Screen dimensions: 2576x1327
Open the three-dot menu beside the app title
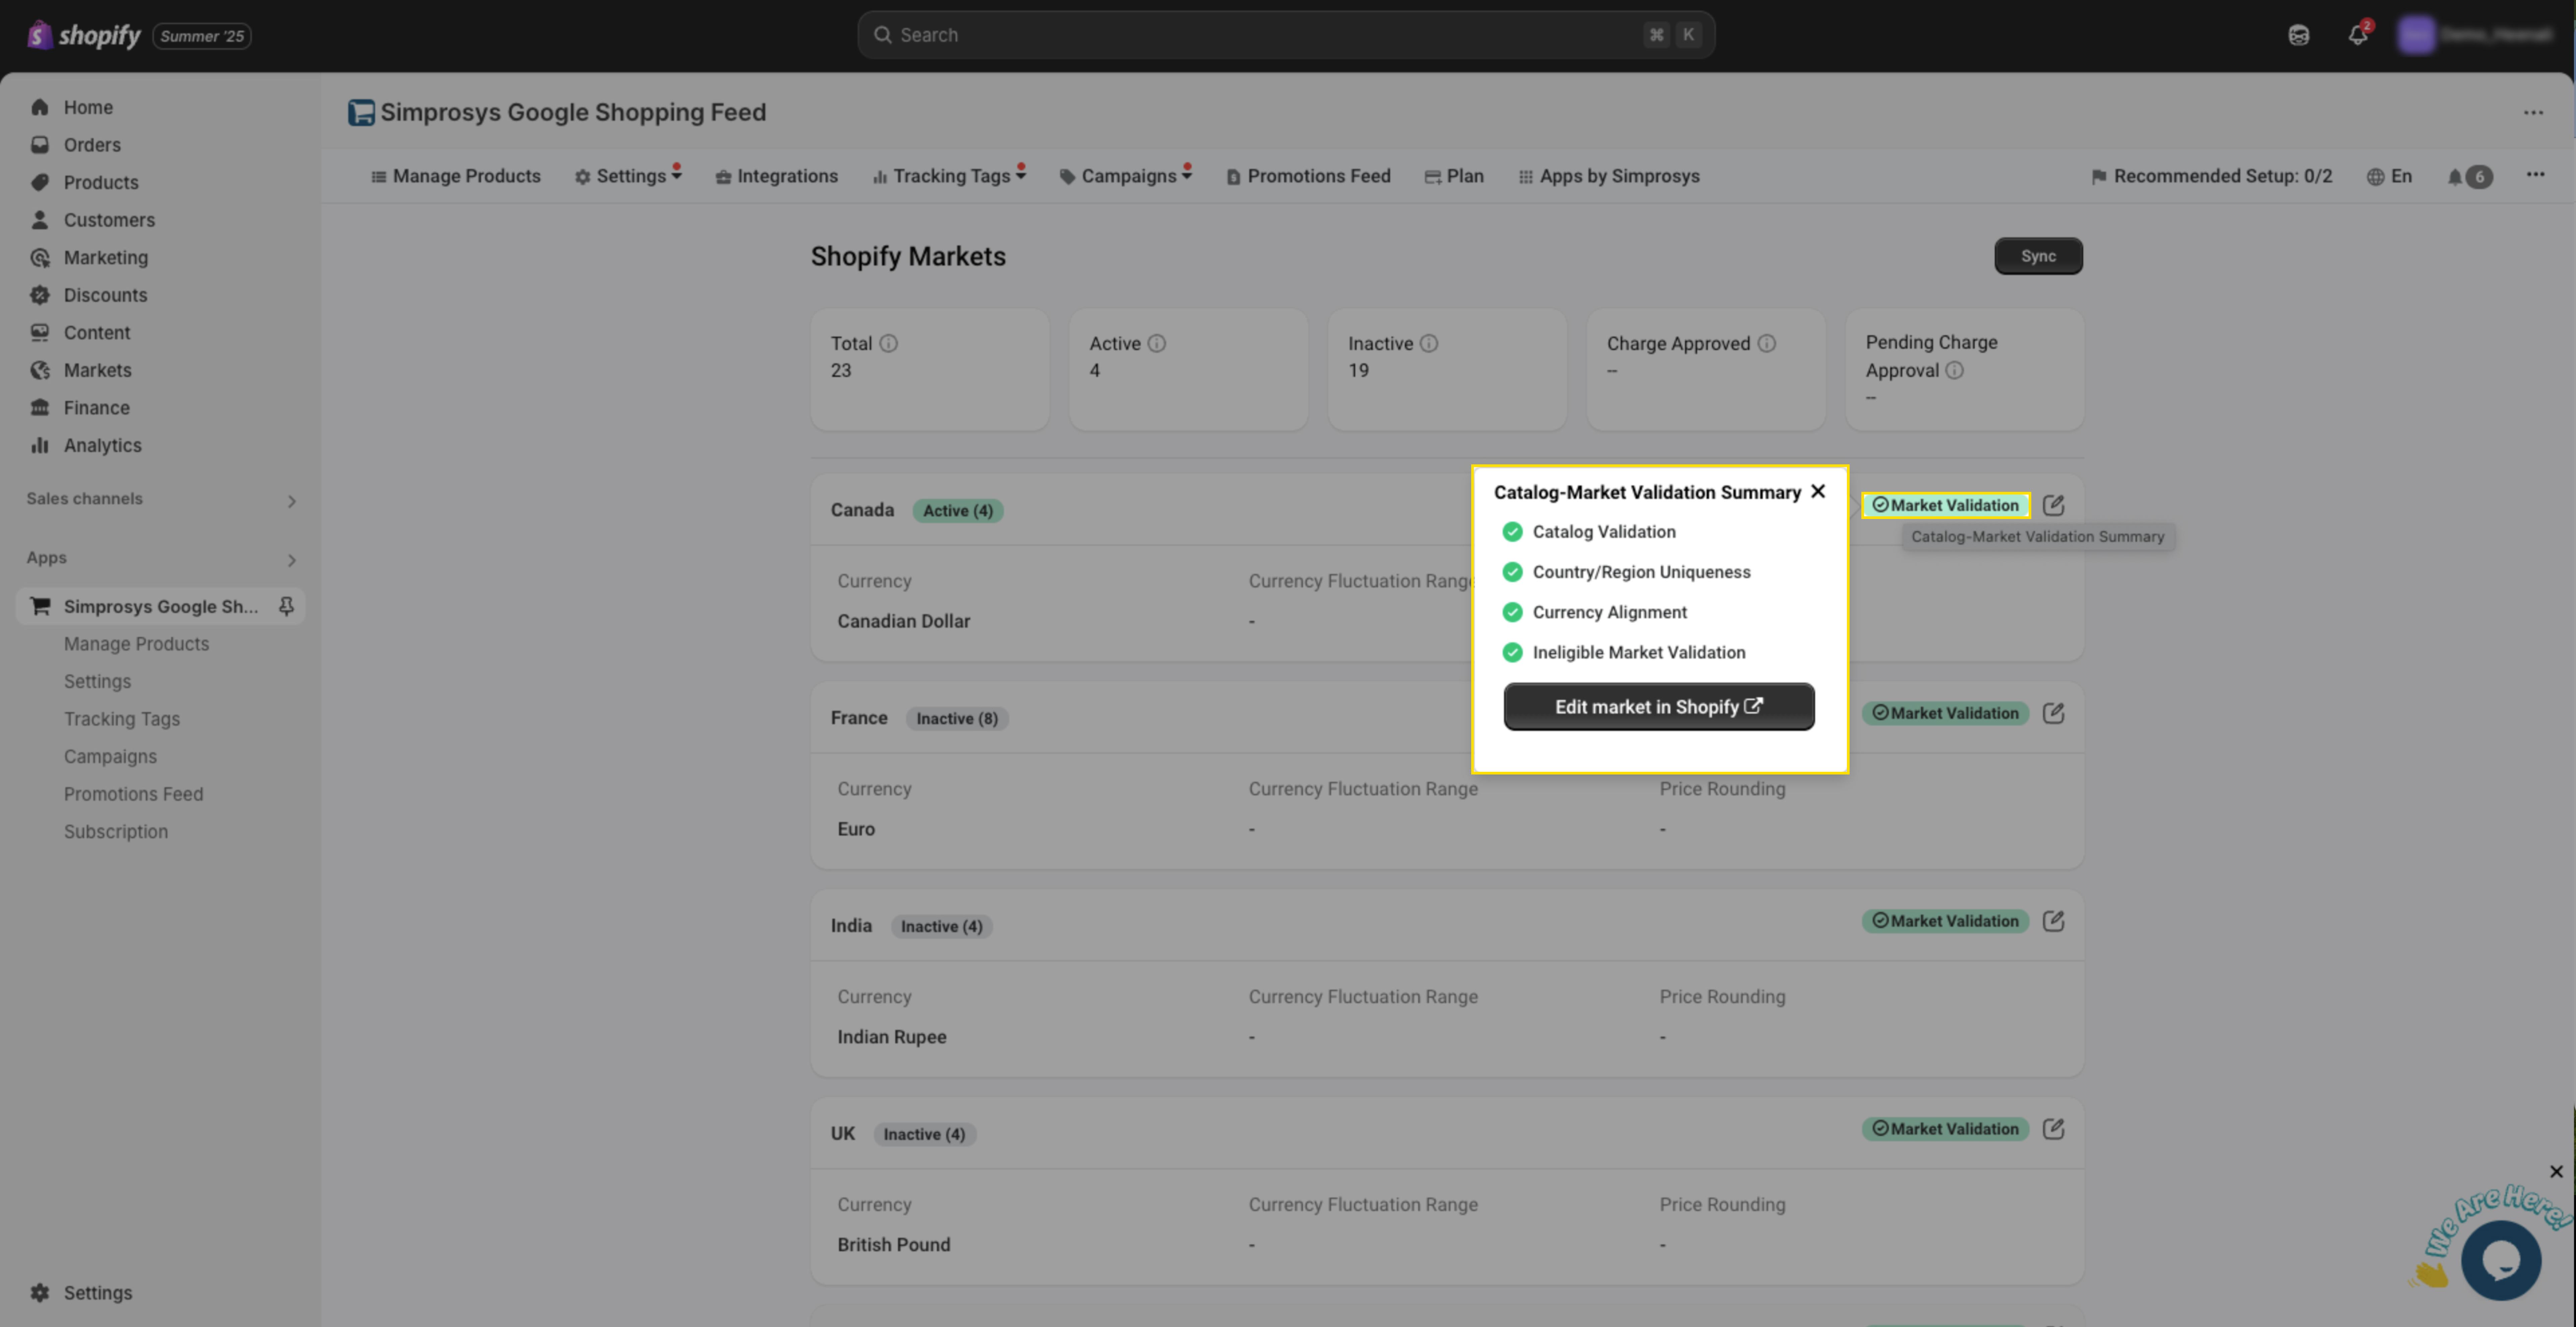2533,113
